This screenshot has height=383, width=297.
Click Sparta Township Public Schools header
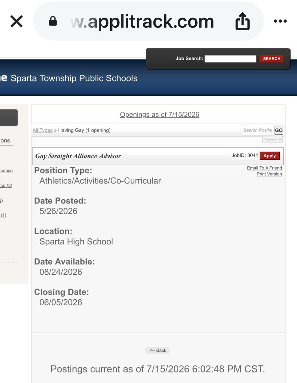point(74,78)
